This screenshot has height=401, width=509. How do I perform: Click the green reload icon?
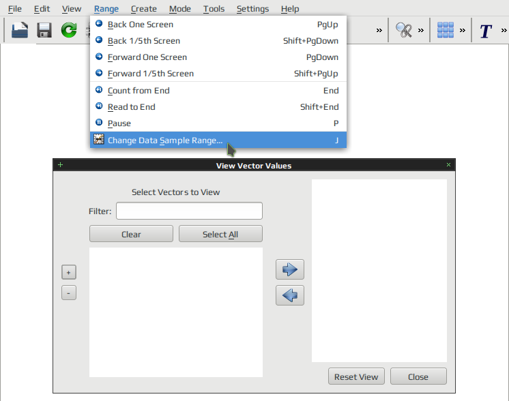coord(69,30)
